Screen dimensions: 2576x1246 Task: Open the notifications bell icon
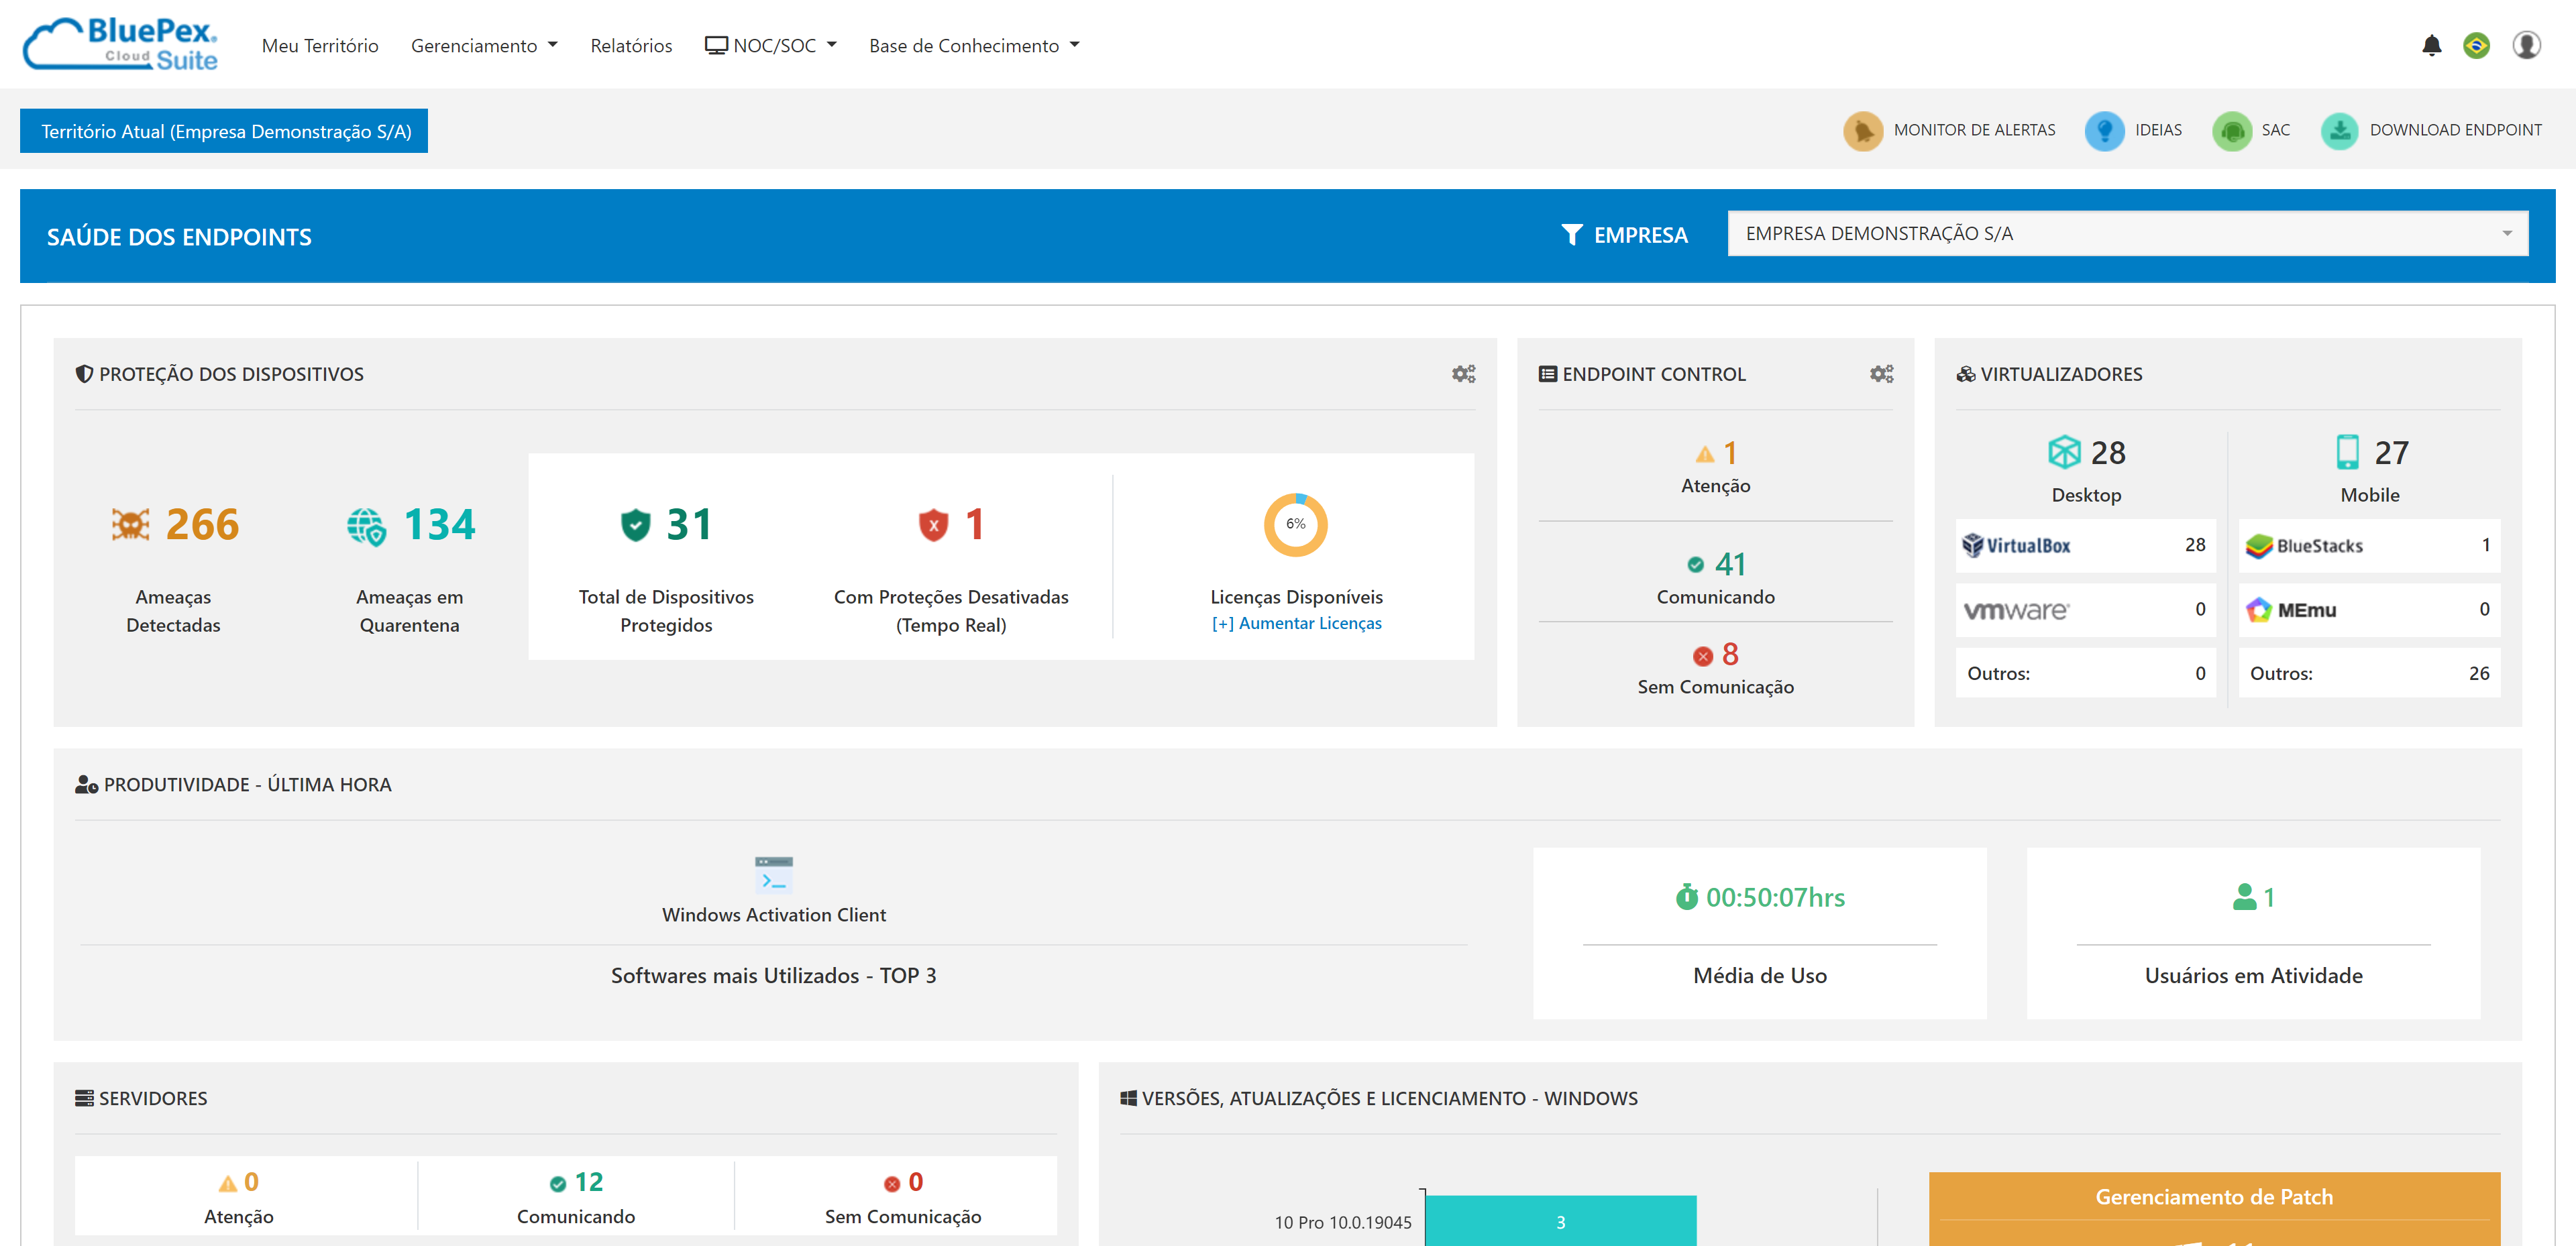tap(2431, 45)
